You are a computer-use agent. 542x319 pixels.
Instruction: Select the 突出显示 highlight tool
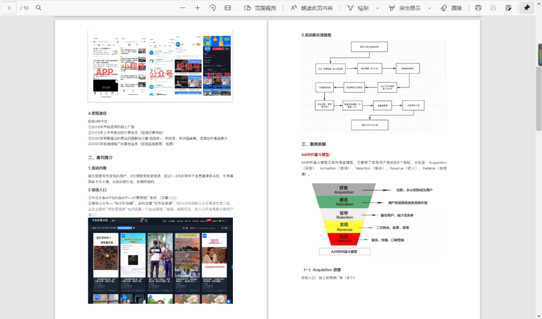(x=404, y=8)
